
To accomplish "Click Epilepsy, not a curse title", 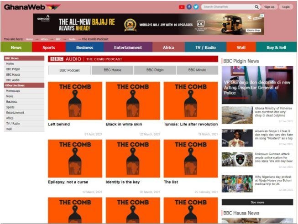I will 68,182.
